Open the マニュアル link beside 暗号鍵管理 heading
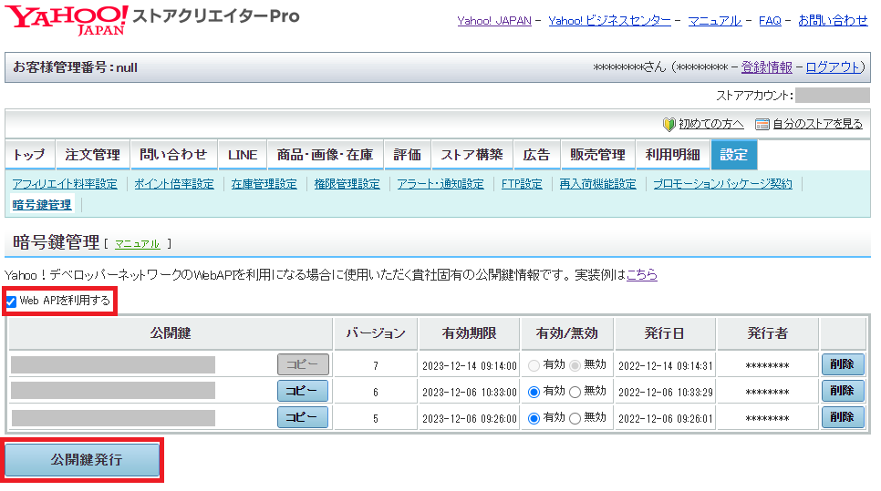The height and width of the screenshot is (491, 881). pos(138,244)
